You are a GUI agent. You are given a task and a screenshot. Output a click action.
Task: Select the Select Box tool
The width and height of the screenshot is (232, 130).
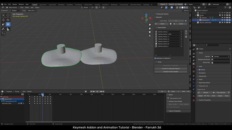pos(3,15)
